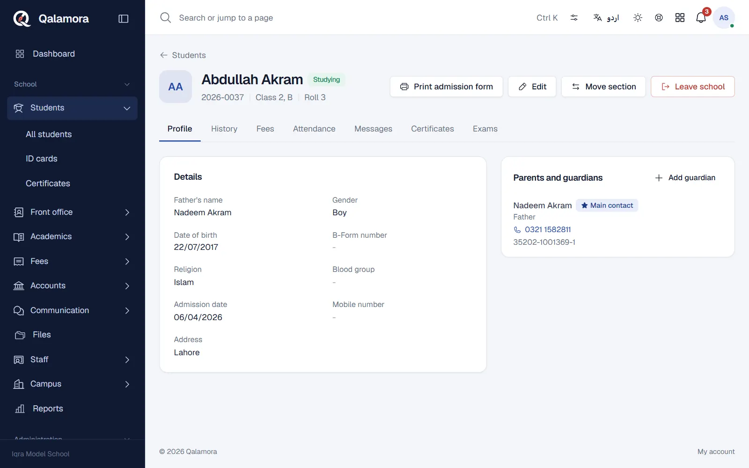749x468 pixels.
Task: Expand the sidebar Fees chevron
Action: tap(127, 262)
